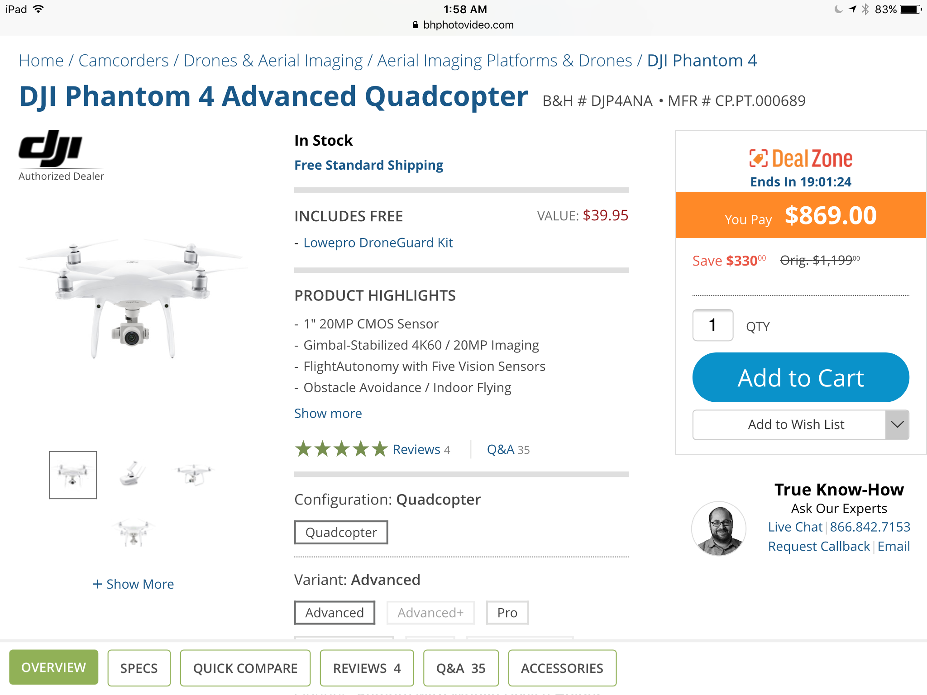Viewport: 927px width, 695px height.
Task: Click the Deal Zone tag icon
Action: [758, 158]
